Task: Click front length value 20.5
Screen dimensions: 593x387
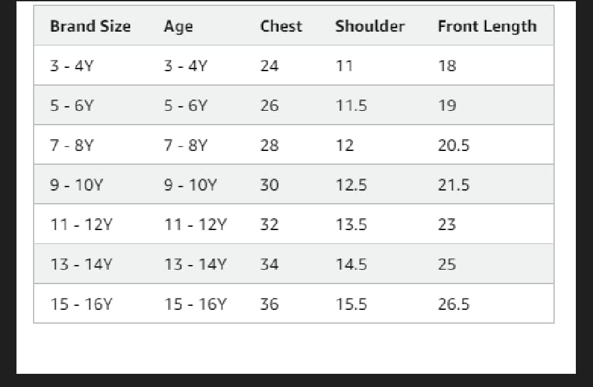Action: pyautogui.click(x=453, y=145)
